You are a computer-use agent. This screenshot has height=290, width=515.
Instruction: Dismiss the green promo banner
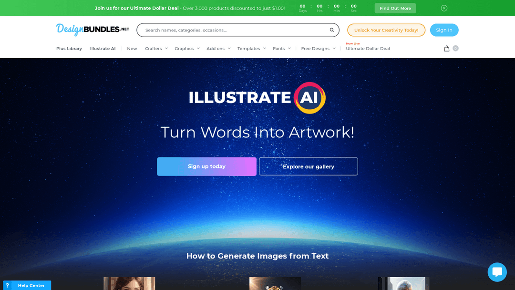tap(444, 8)
